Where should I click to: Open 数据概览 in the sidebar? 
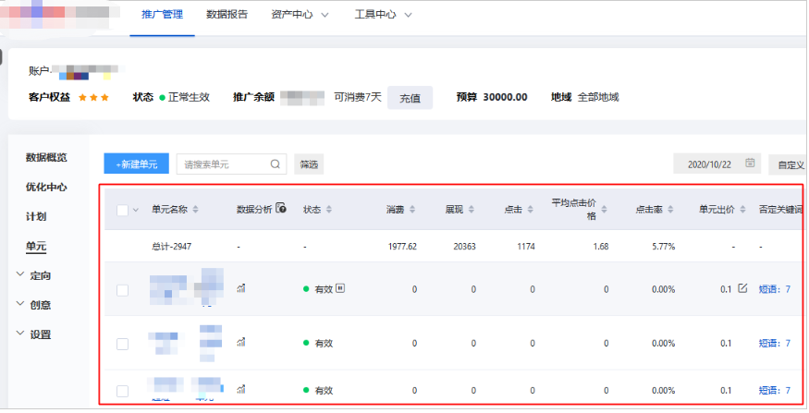point(46,157)
